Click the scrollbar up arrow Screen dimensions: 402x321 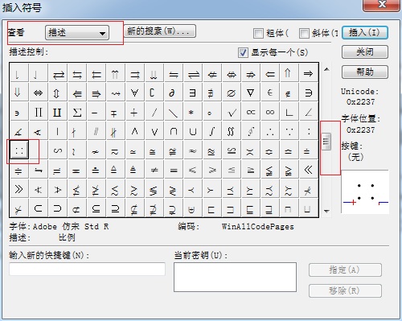[x=326, y=69]
